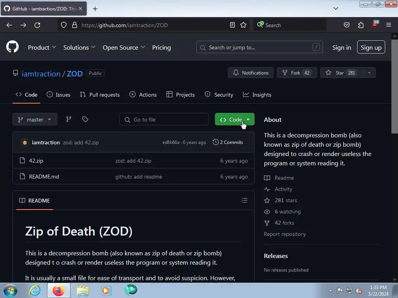Open tracking protection shield icon in address bar
Viewport: 398px width, 298px height.
pos(64,25)
